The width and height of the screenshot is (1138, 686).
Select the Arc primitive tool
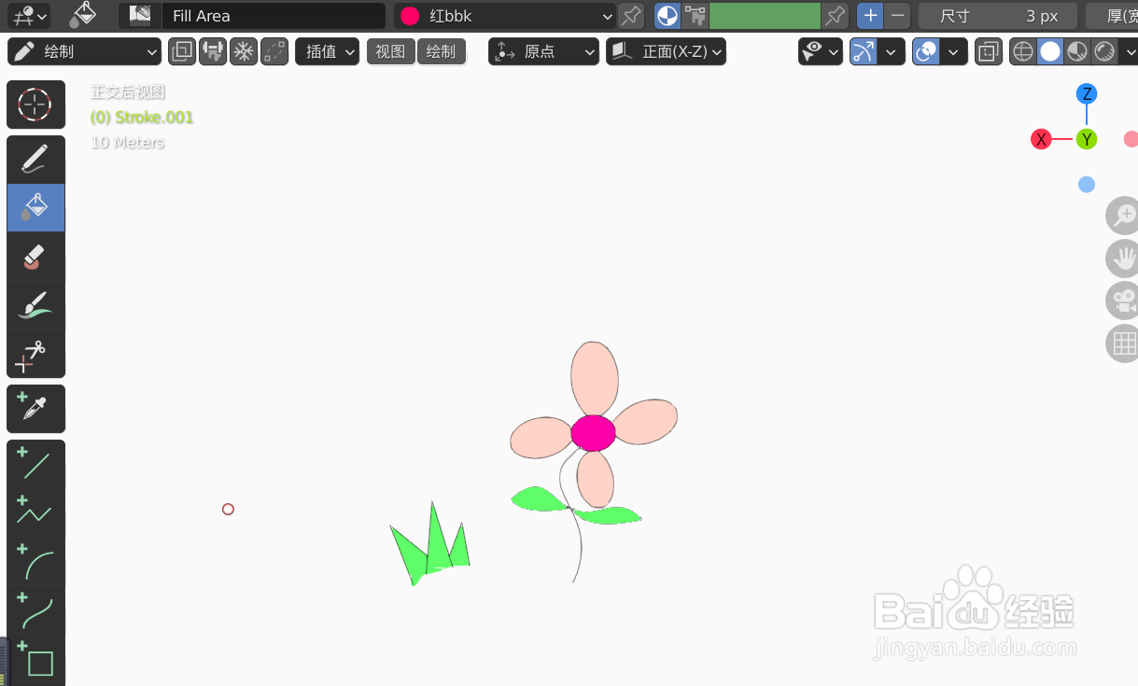(35, 560)
